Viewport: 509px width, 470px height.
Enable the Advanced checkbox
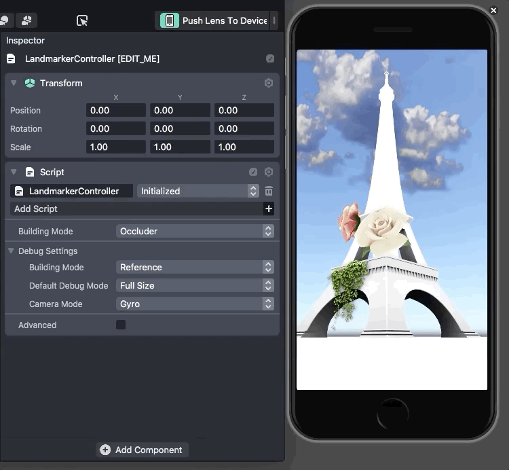click(121, 325)
